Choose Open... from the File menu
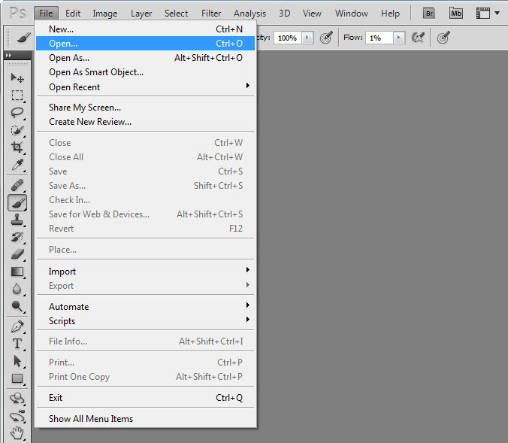Image resolution: width=508 pixels, height=443 pixels. pyautogui.click(x=145, y=44)
